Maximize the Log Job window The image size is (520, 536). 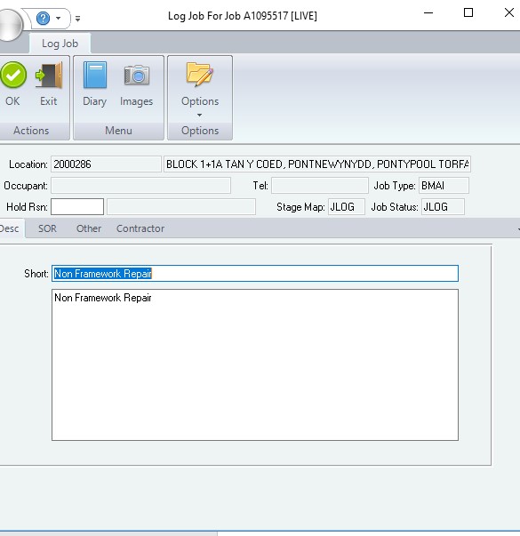click(x=468, y=12)
